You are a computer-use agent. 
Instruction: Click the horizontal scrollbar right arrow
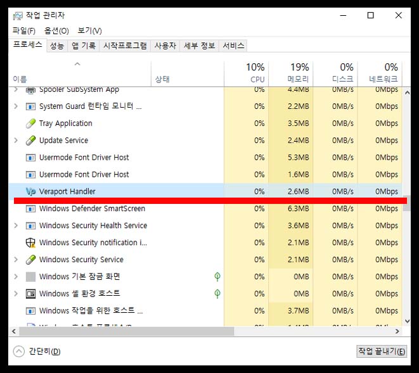[x=397, y=331]
